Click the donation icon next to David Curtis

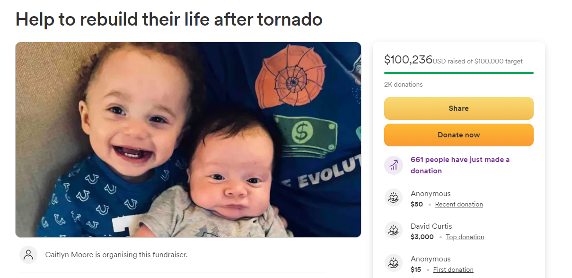click(393, 231)
